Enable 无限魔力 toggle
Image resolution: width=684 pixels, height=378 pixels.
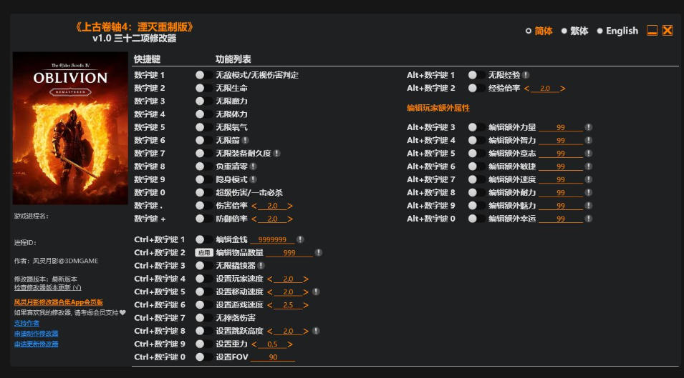click(x=203, y=101)
